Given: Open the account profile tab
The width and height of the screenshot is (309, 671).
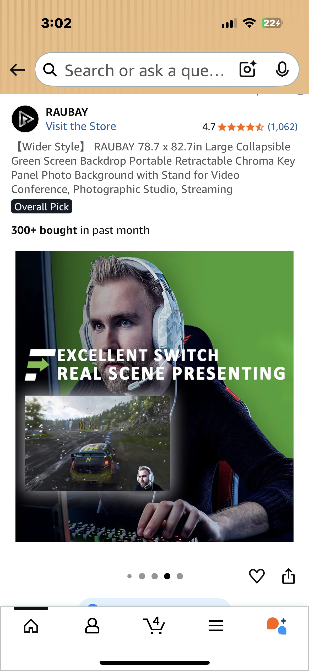Looking at the screenshot, I should coord(92,626).
